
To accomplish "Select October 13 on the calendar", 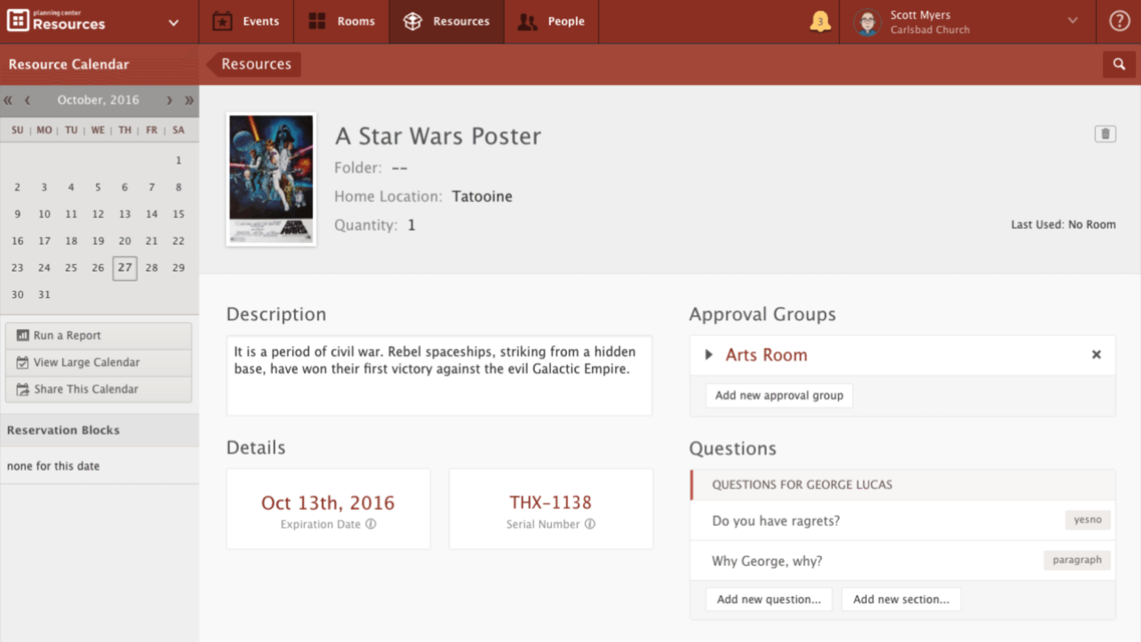I will click(125, 214).
